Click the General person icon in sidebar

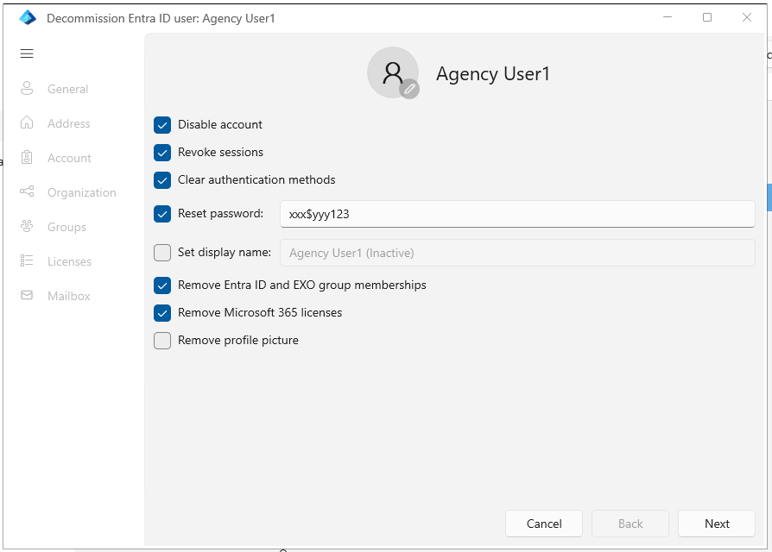click(27, 89)
